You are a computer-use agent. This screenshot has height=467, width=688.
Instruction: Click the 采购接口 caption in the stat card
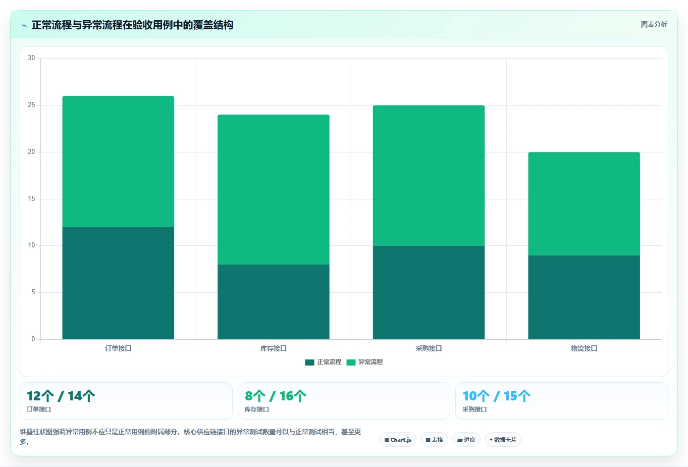[474, 409]
